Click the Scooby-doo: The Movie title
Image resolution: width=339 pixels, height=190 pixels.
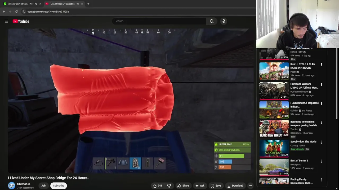point(303,142)
